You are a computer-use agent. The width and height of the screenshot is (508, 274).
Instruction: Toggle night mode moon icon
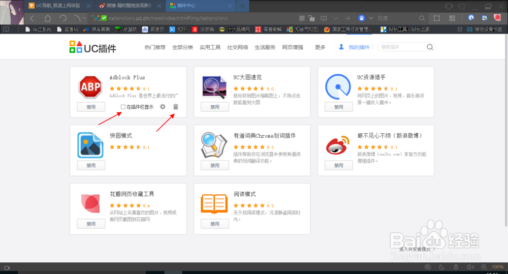pos(441,267)
